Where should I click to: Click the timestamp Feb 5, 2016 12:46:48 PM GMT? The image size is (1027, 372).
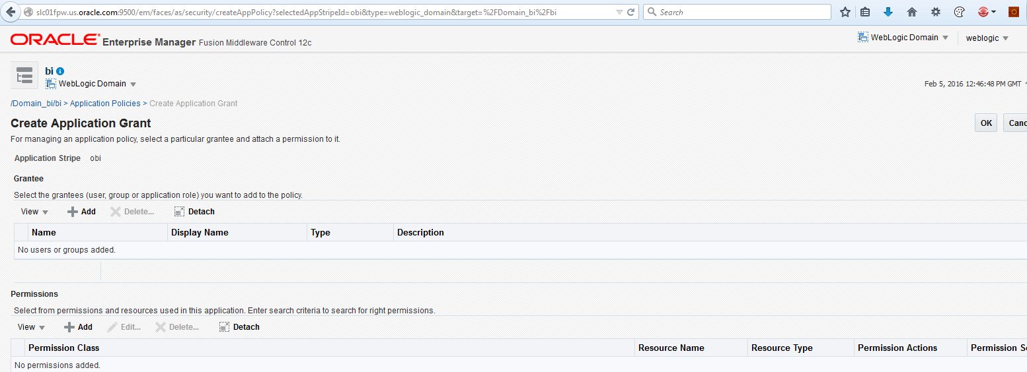click(973, 84)
